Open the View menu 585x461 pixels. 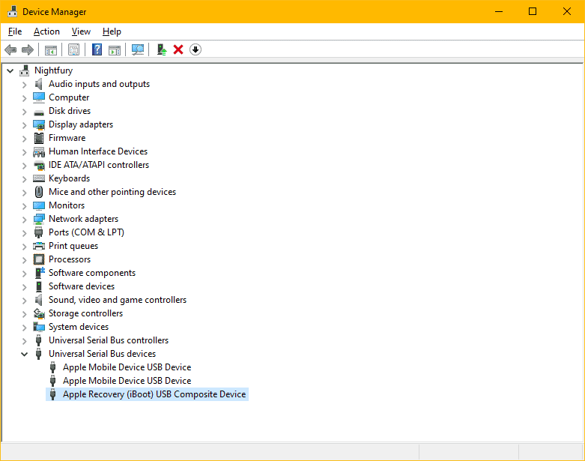pyautogui.click(x=81, y=31)
